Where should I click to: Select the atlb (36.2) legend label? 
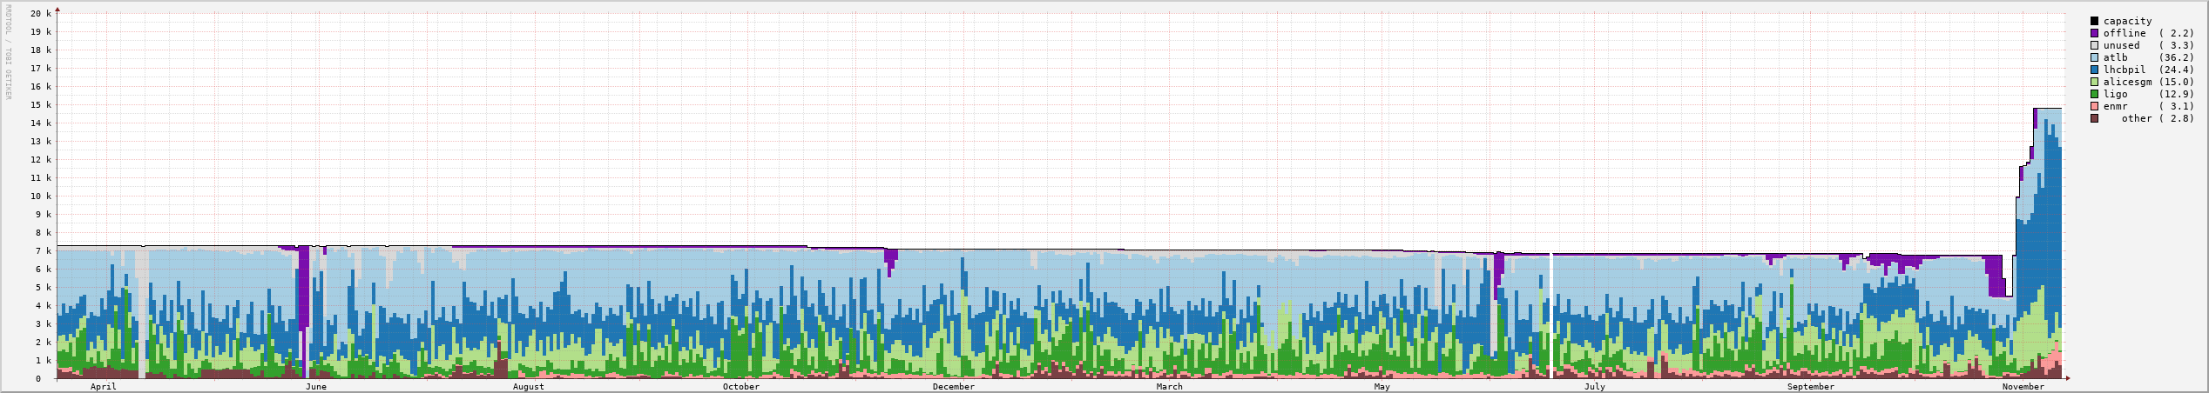point(2148,57)
